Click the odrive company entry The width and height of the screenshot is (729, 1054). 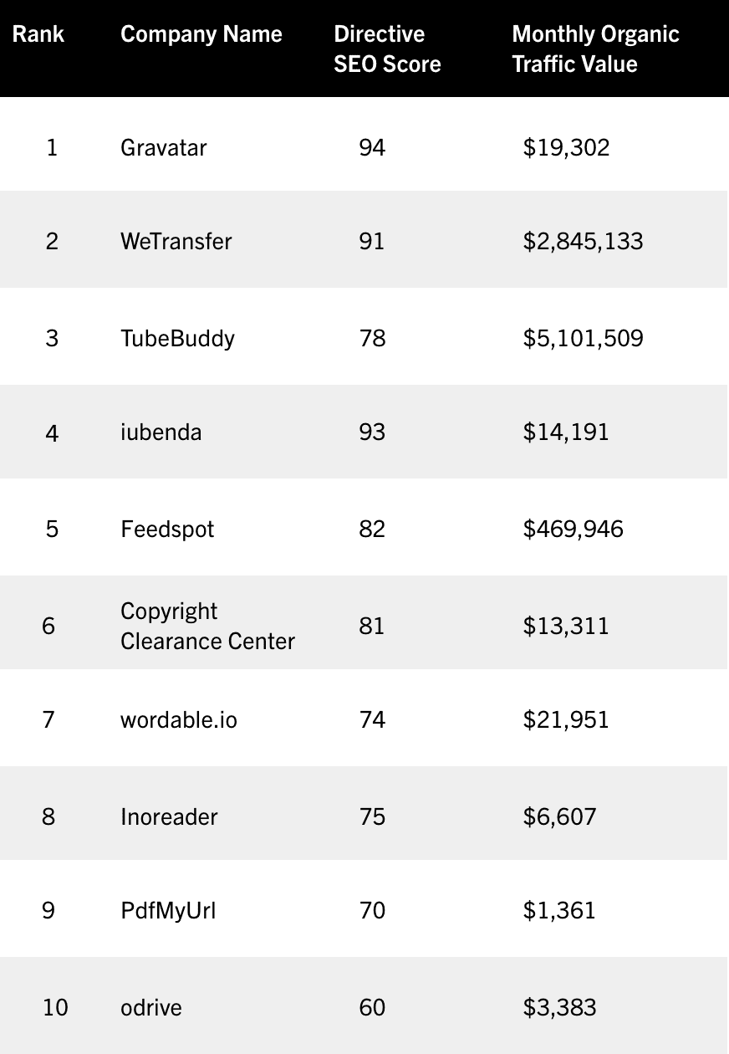pos(151,1007)
